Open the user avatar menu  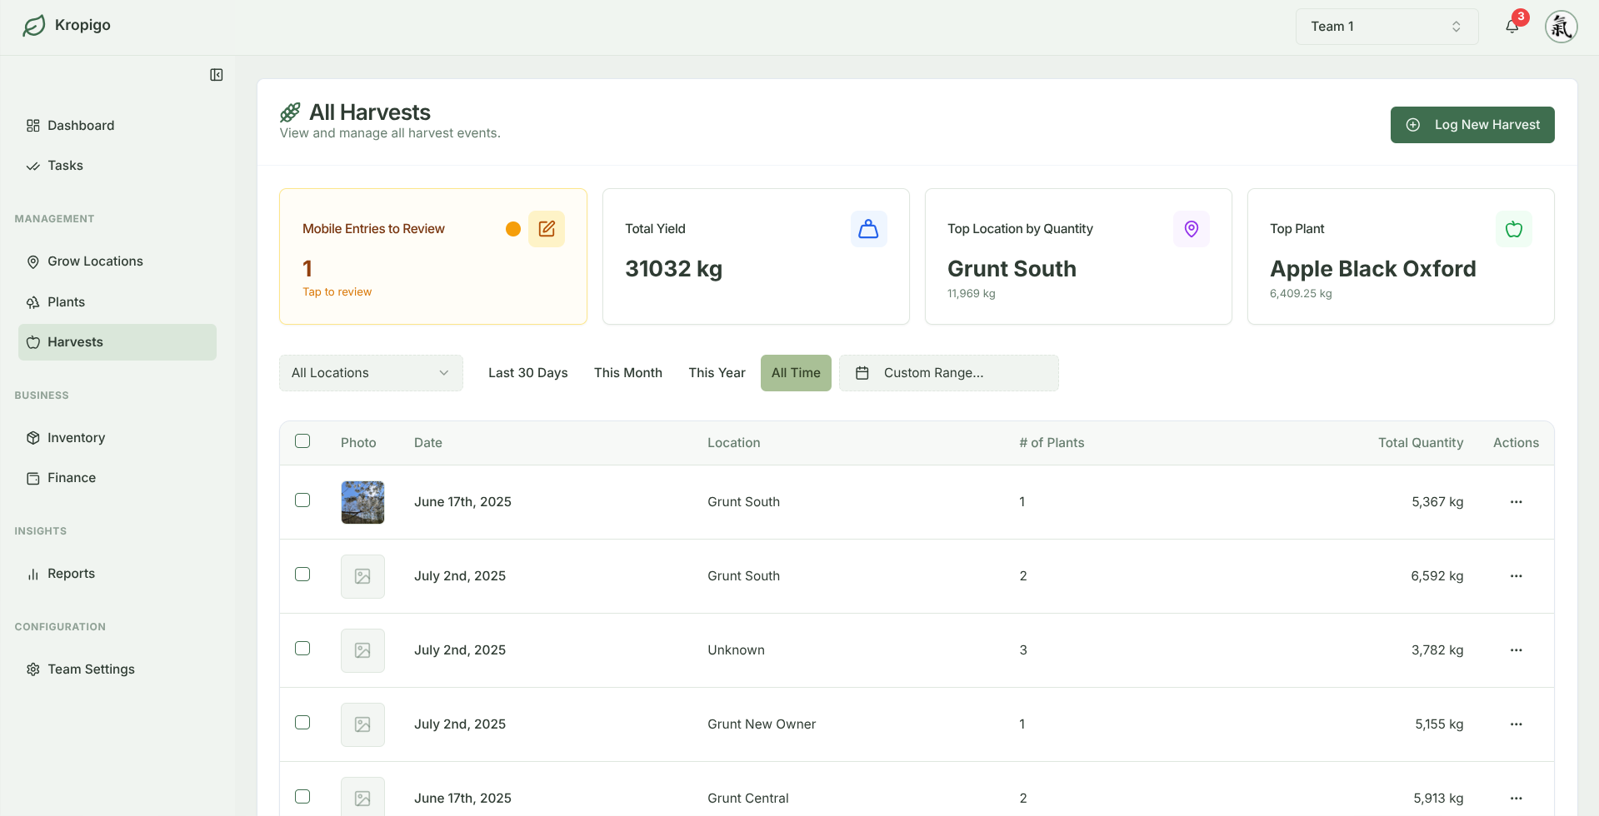click(1561, 27)
